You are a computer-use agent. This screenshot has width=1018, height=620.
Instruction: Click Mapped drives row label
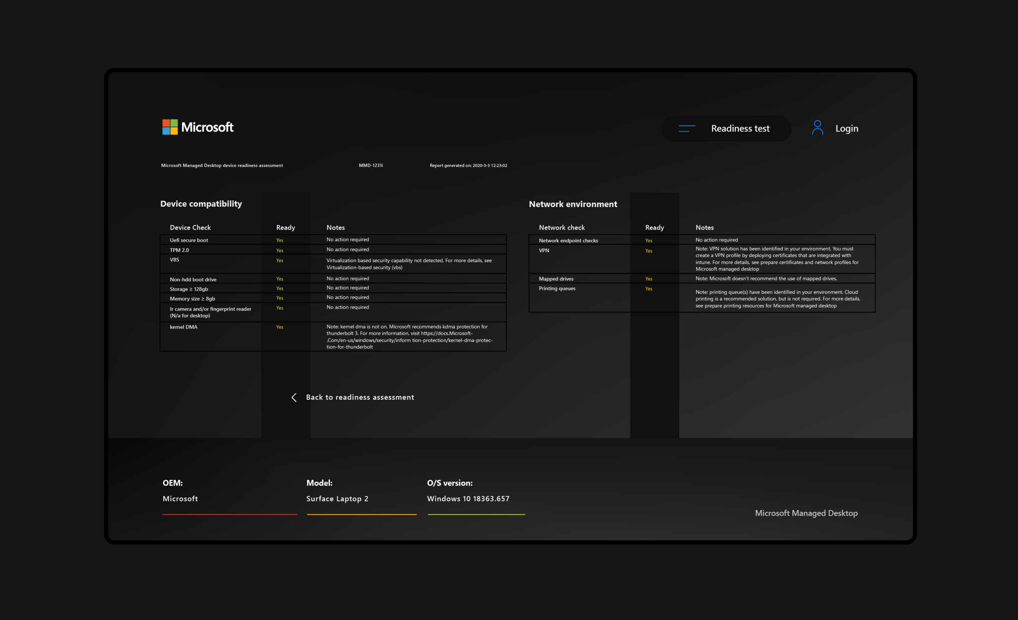coord(556,279)
